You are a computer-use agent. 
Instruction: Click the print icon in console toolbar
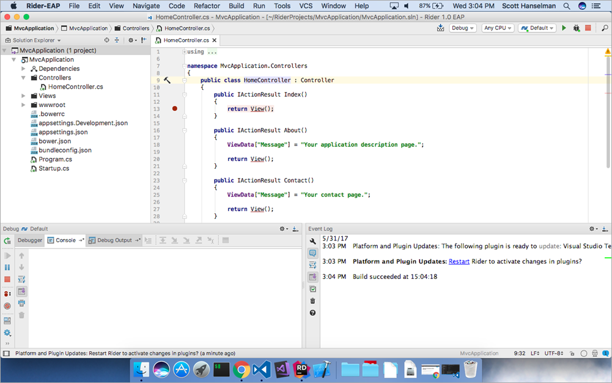click(21, 303)
